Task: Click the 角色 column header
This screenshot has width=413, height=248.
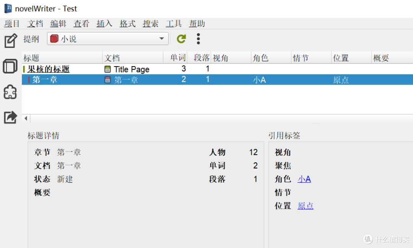Action: coord(271,58)
